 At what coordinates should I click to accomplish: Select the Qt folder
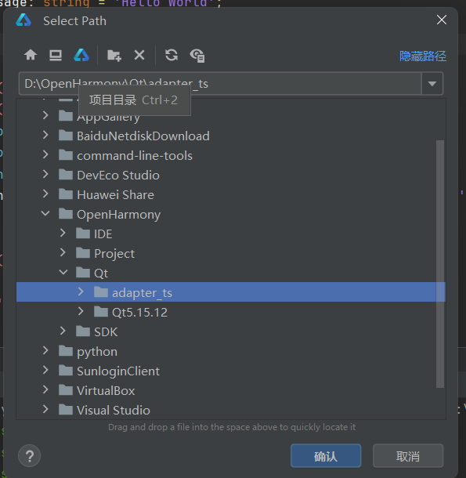pyautogui.click(x=101, y=273)
